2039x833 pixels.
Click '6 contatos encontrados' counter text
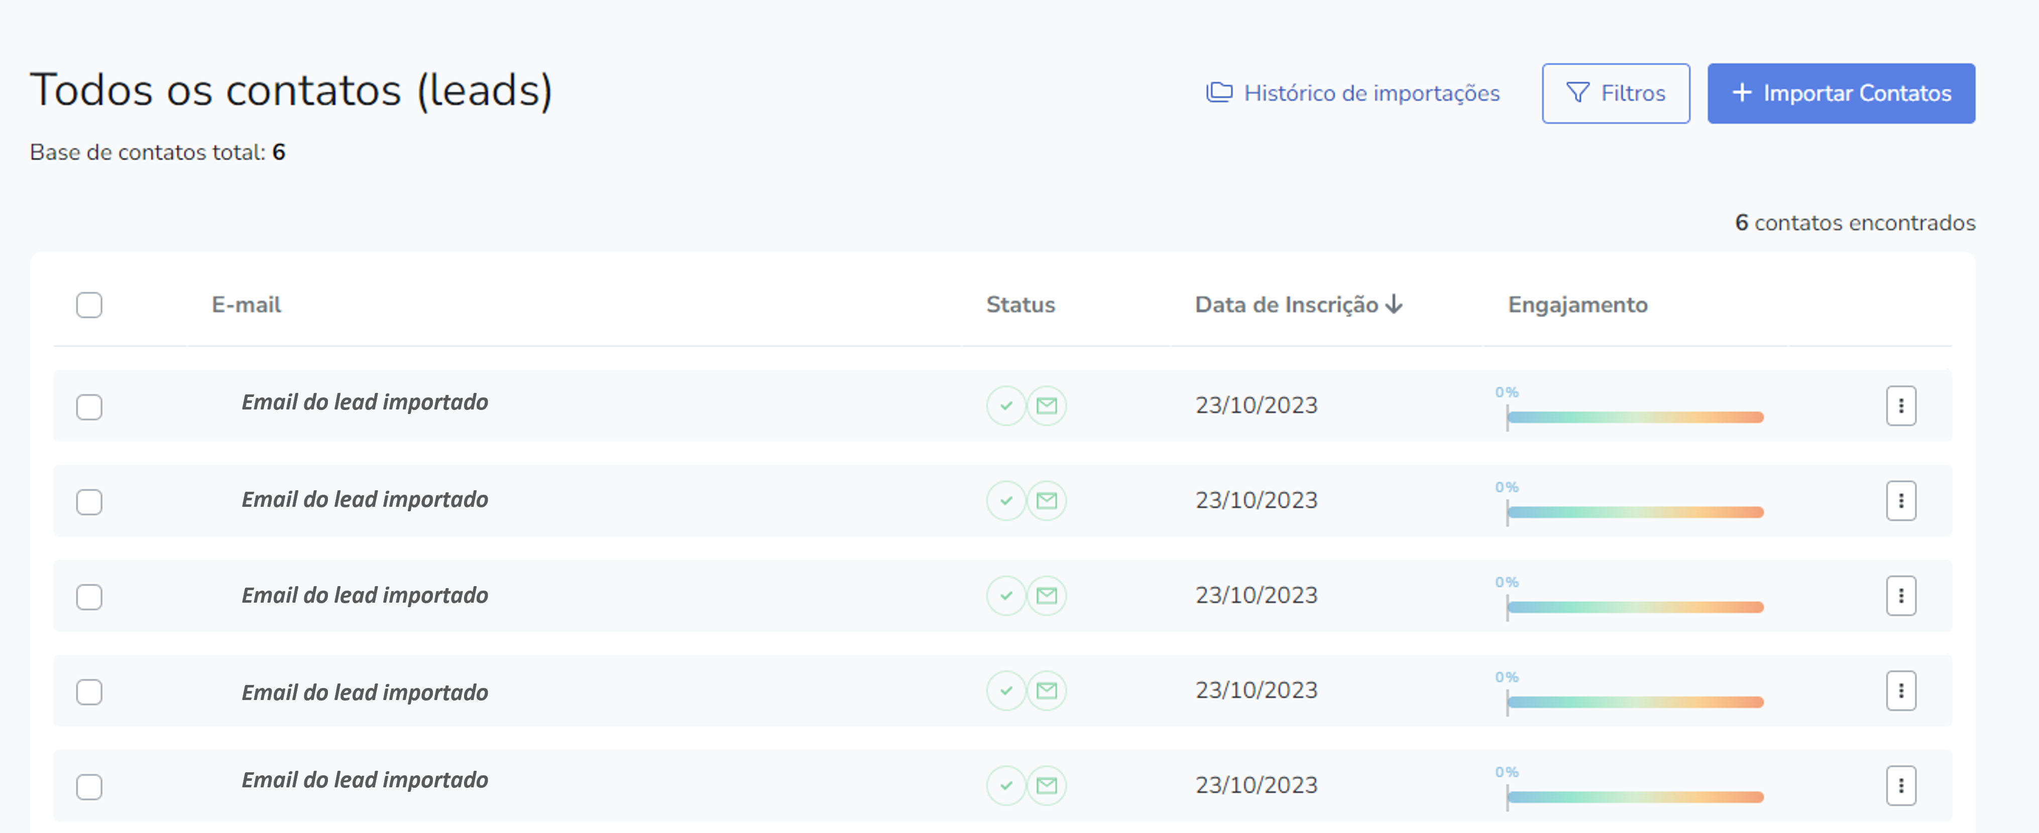(1855, 223)
